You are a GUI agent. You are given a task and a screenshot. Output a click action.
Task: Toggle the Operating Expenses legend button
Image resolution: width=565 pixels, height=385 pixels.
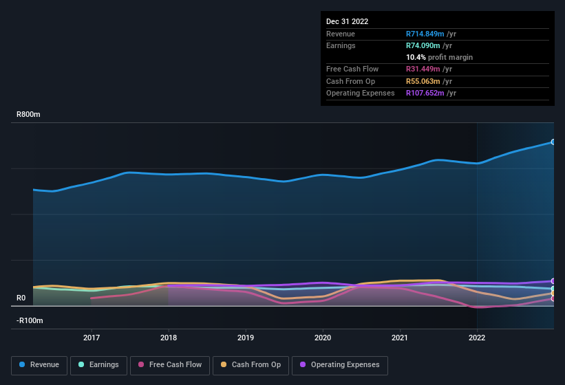339,365
